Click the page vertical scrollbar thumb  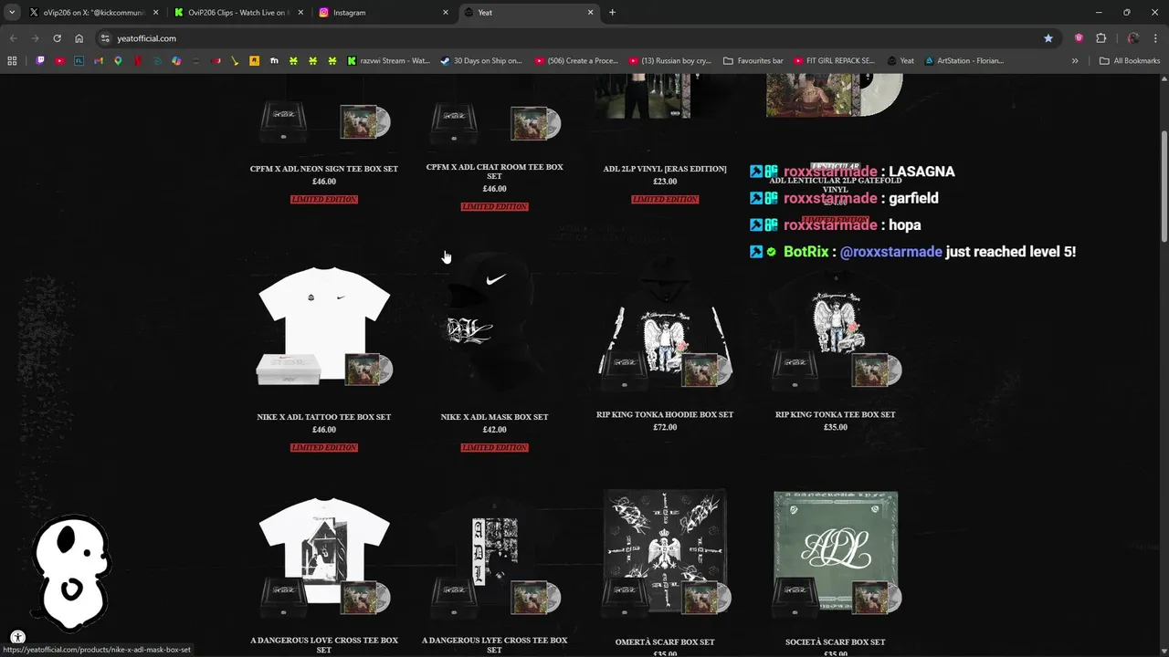point(1164,187)
